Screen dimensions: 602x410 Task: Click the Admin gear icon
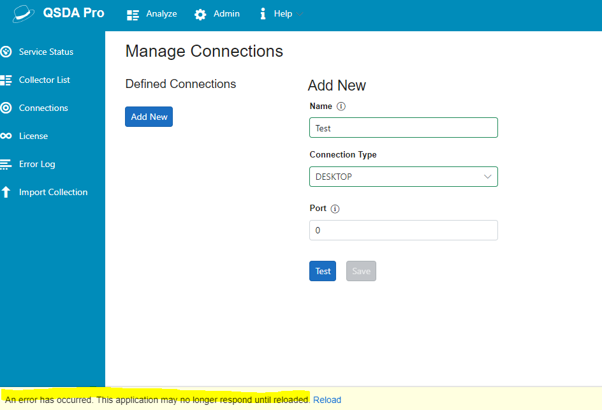[x=200, y=15]
